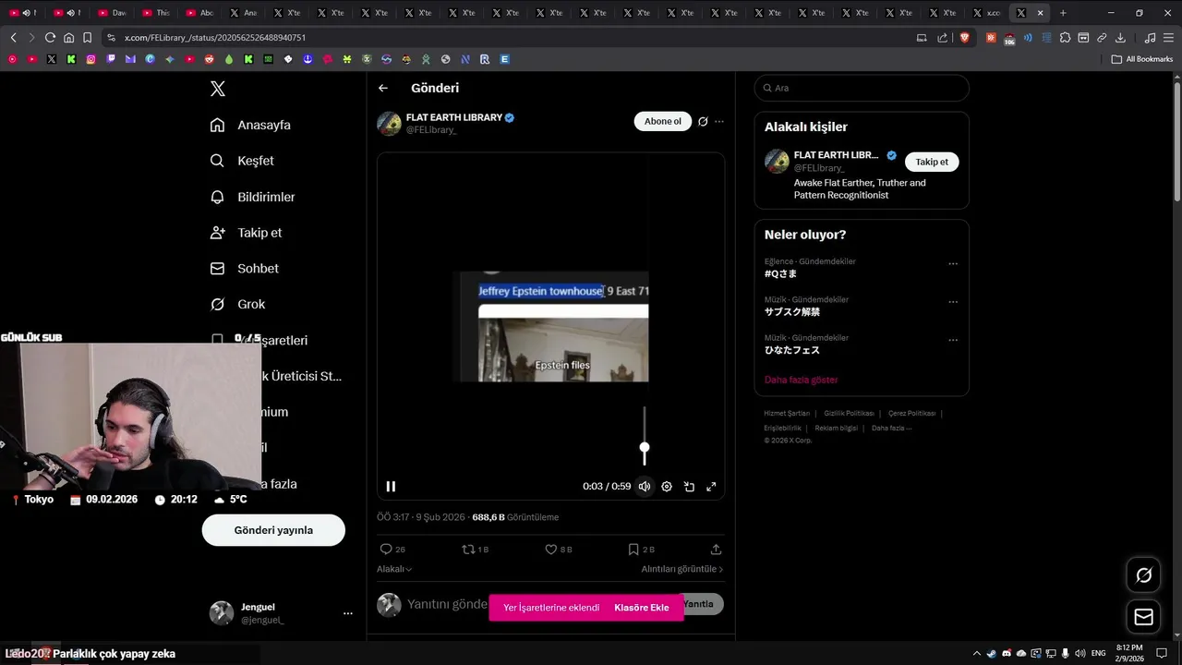Image resolution: width=1182 pixels, height=665 pixels.
Task: Open options for the サブスク解禁 trend
Action: pos(953,302)
